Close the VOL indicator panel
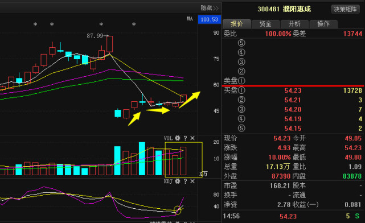The width and height of the screenshot is (365, 223). (192, 138)
